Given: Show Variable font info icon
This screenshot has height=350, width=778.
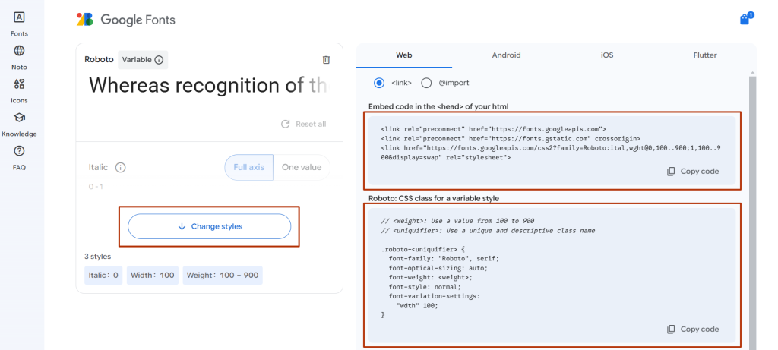Looking at the screenshot, I should tap(159, 60).
